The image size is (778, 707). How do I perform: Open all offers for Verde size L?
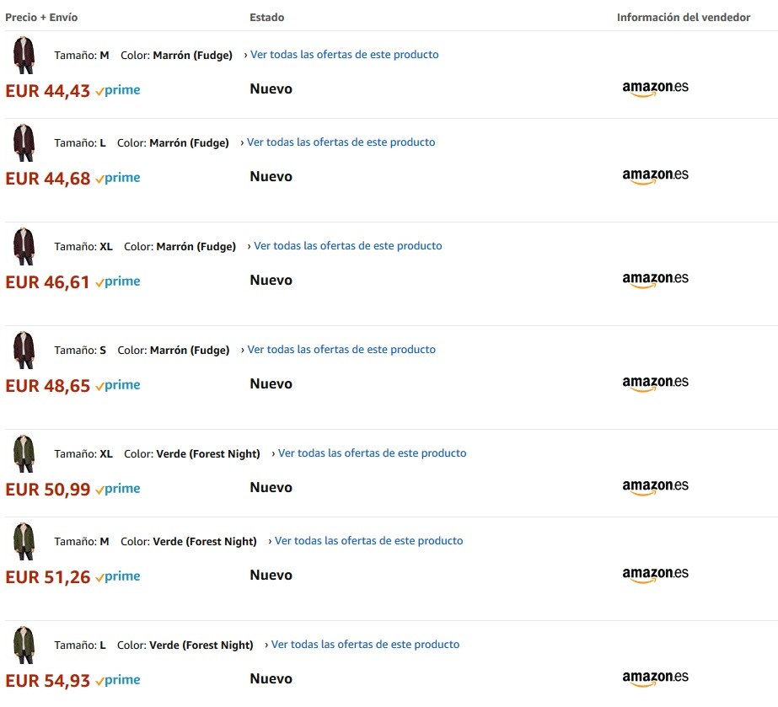click(x=365, y=645)
